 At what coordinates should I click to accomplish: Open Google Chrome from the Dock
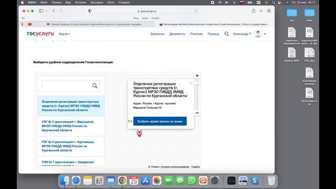click(122, 181)
